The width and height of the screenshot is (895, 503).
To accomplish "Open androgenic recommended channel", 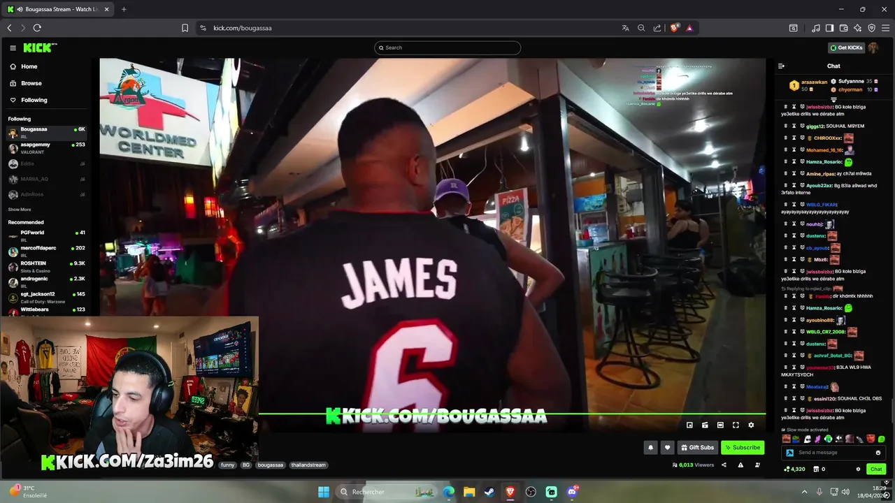I will pyautogui.click(x=46, y=282).
